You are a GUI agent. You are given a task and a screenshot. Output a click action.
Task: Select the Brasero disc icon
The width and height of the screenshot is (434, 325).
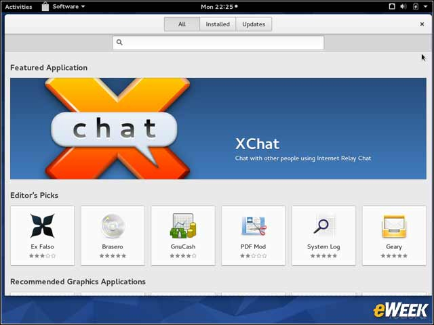click(x=113, y=226)
